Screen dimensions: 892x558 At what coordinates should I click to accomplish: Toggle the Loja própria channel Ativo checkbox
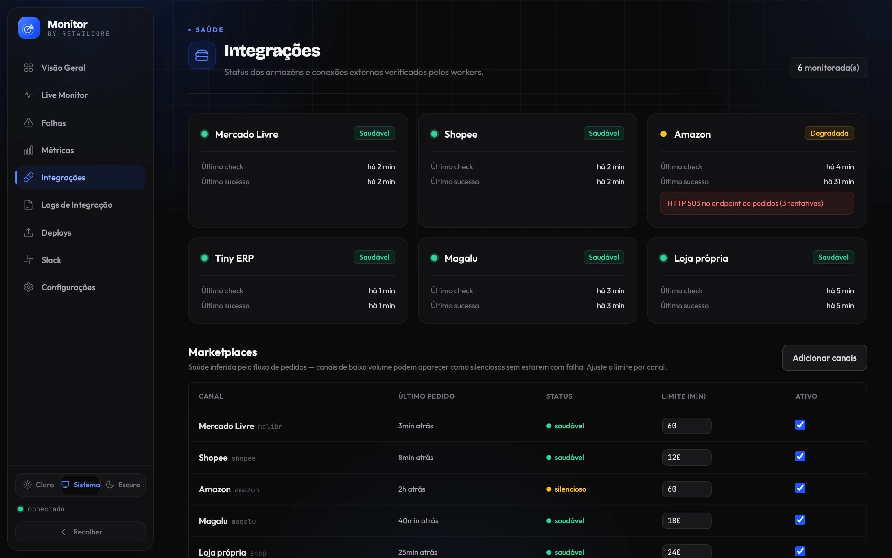click(800, 551)
